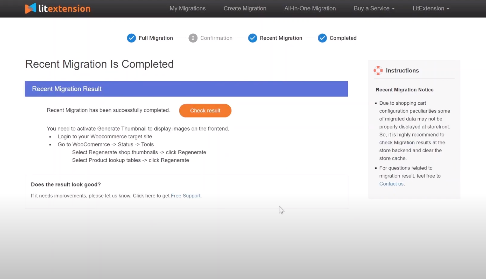Select the Full Migration step label
This screenshot has height=279, width=486.
coord(156,38)
